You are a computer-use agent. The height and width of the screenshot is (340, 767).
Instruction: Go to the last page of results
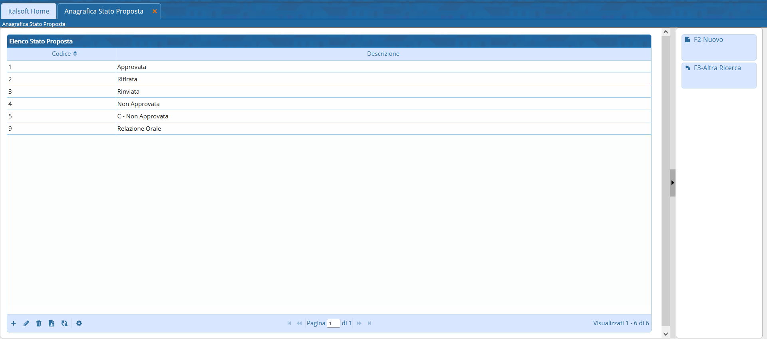point(370,323)
